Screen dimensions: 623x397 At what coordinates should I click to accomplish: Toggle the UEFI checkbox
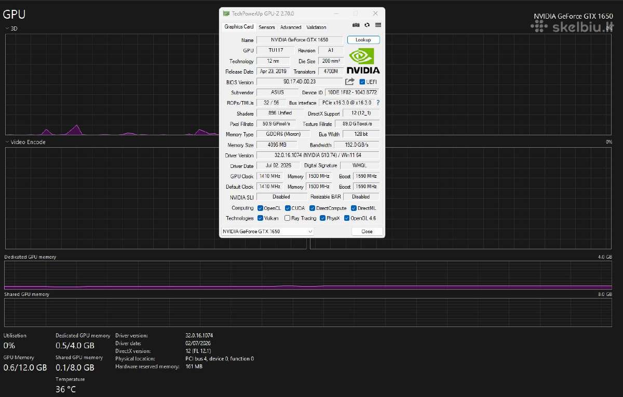tap(362, 82)
